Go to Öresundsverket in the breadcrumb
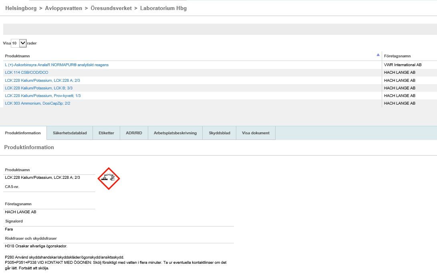Image resolution: width=437 pixels, height=275 pixels. pos(111,8)
